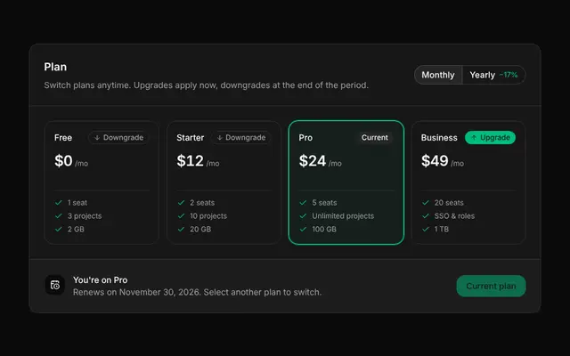Click the 'You're on Pro' heading
This screenshot has height=356, width=570.
click(101, 280)
